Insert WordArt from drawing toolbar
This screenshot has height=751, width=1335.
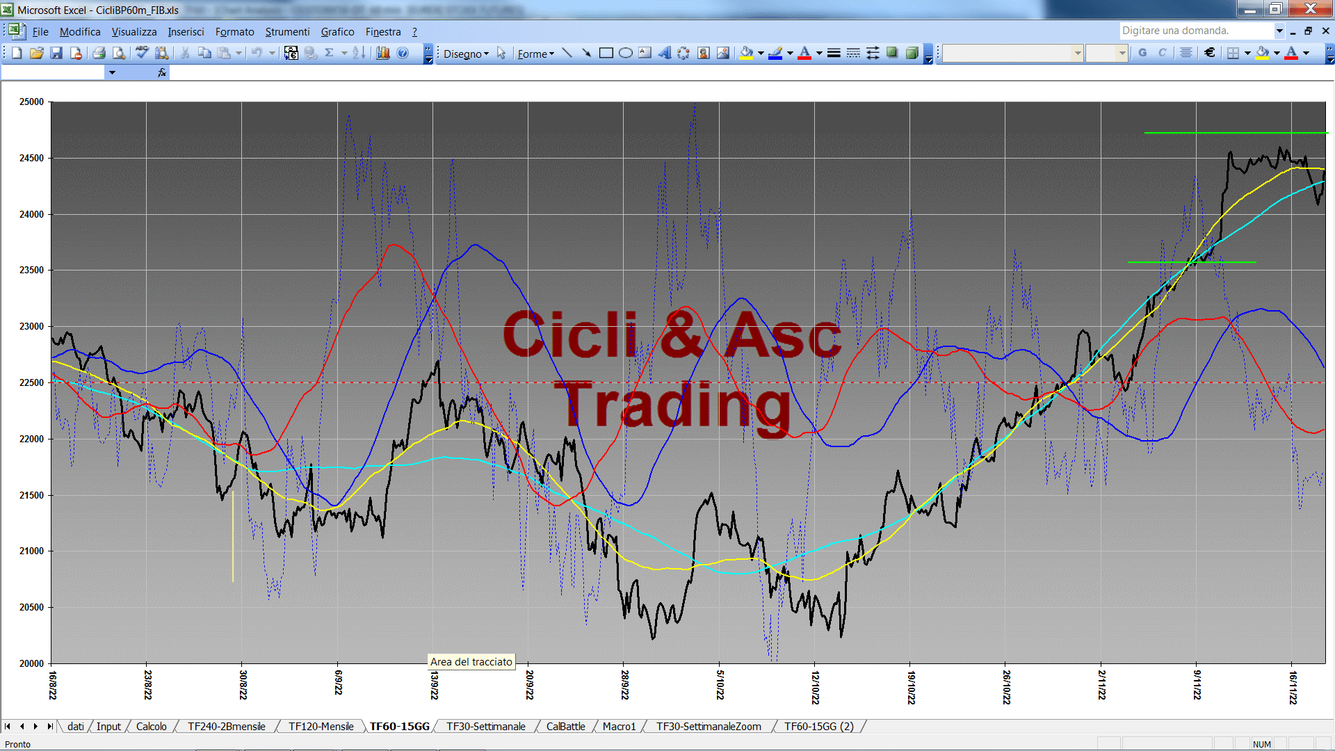coord(665,53)
